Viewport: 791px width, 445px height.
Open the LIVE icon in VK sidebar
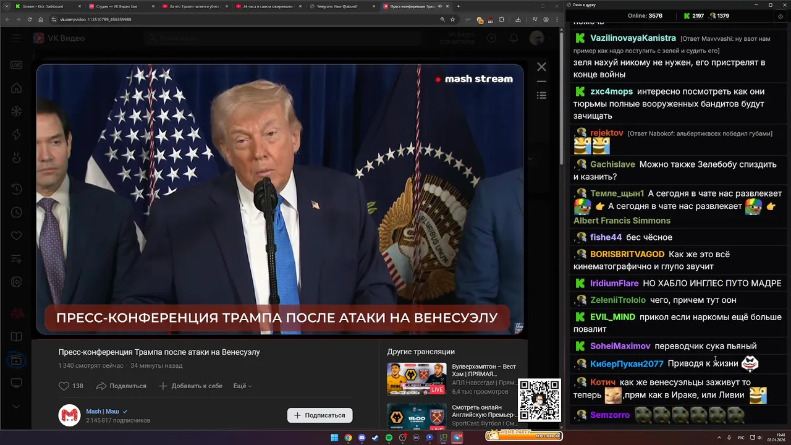(16, 65)
